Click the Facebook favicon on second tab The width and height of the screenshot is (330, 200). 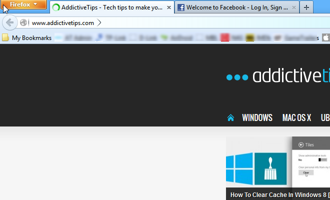click(x=181, y=7)
